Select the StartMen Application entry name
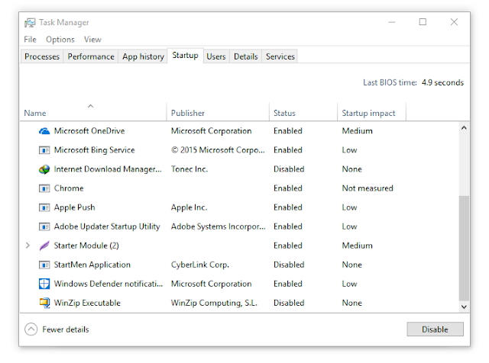Image resolution: width=489 pixels, height=363 pixels. tap(92, 265)
